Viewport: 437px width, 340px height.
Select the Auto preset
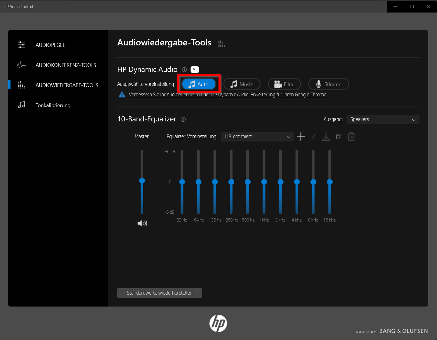tap(199, 84)
